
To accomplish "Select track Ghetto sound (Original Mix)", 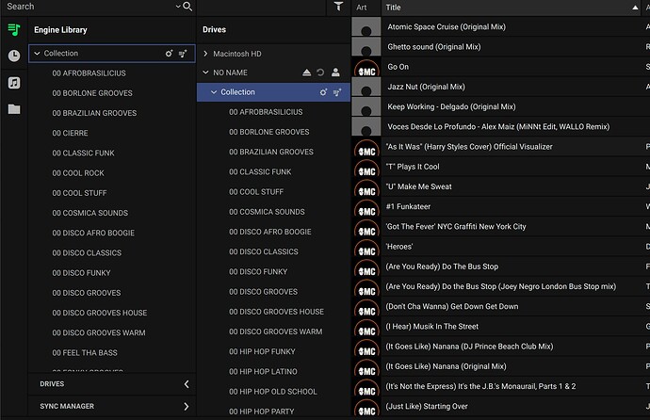I will 434,47.
